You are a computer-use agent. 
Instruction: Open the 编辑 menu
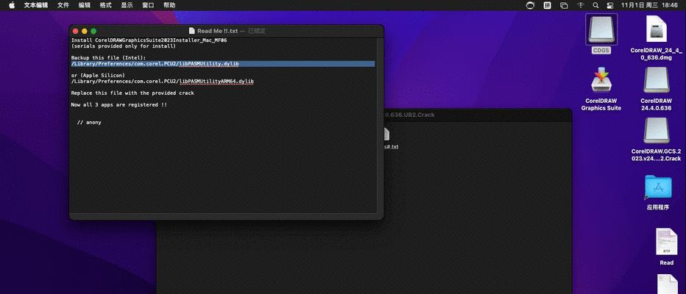(85, 5)
